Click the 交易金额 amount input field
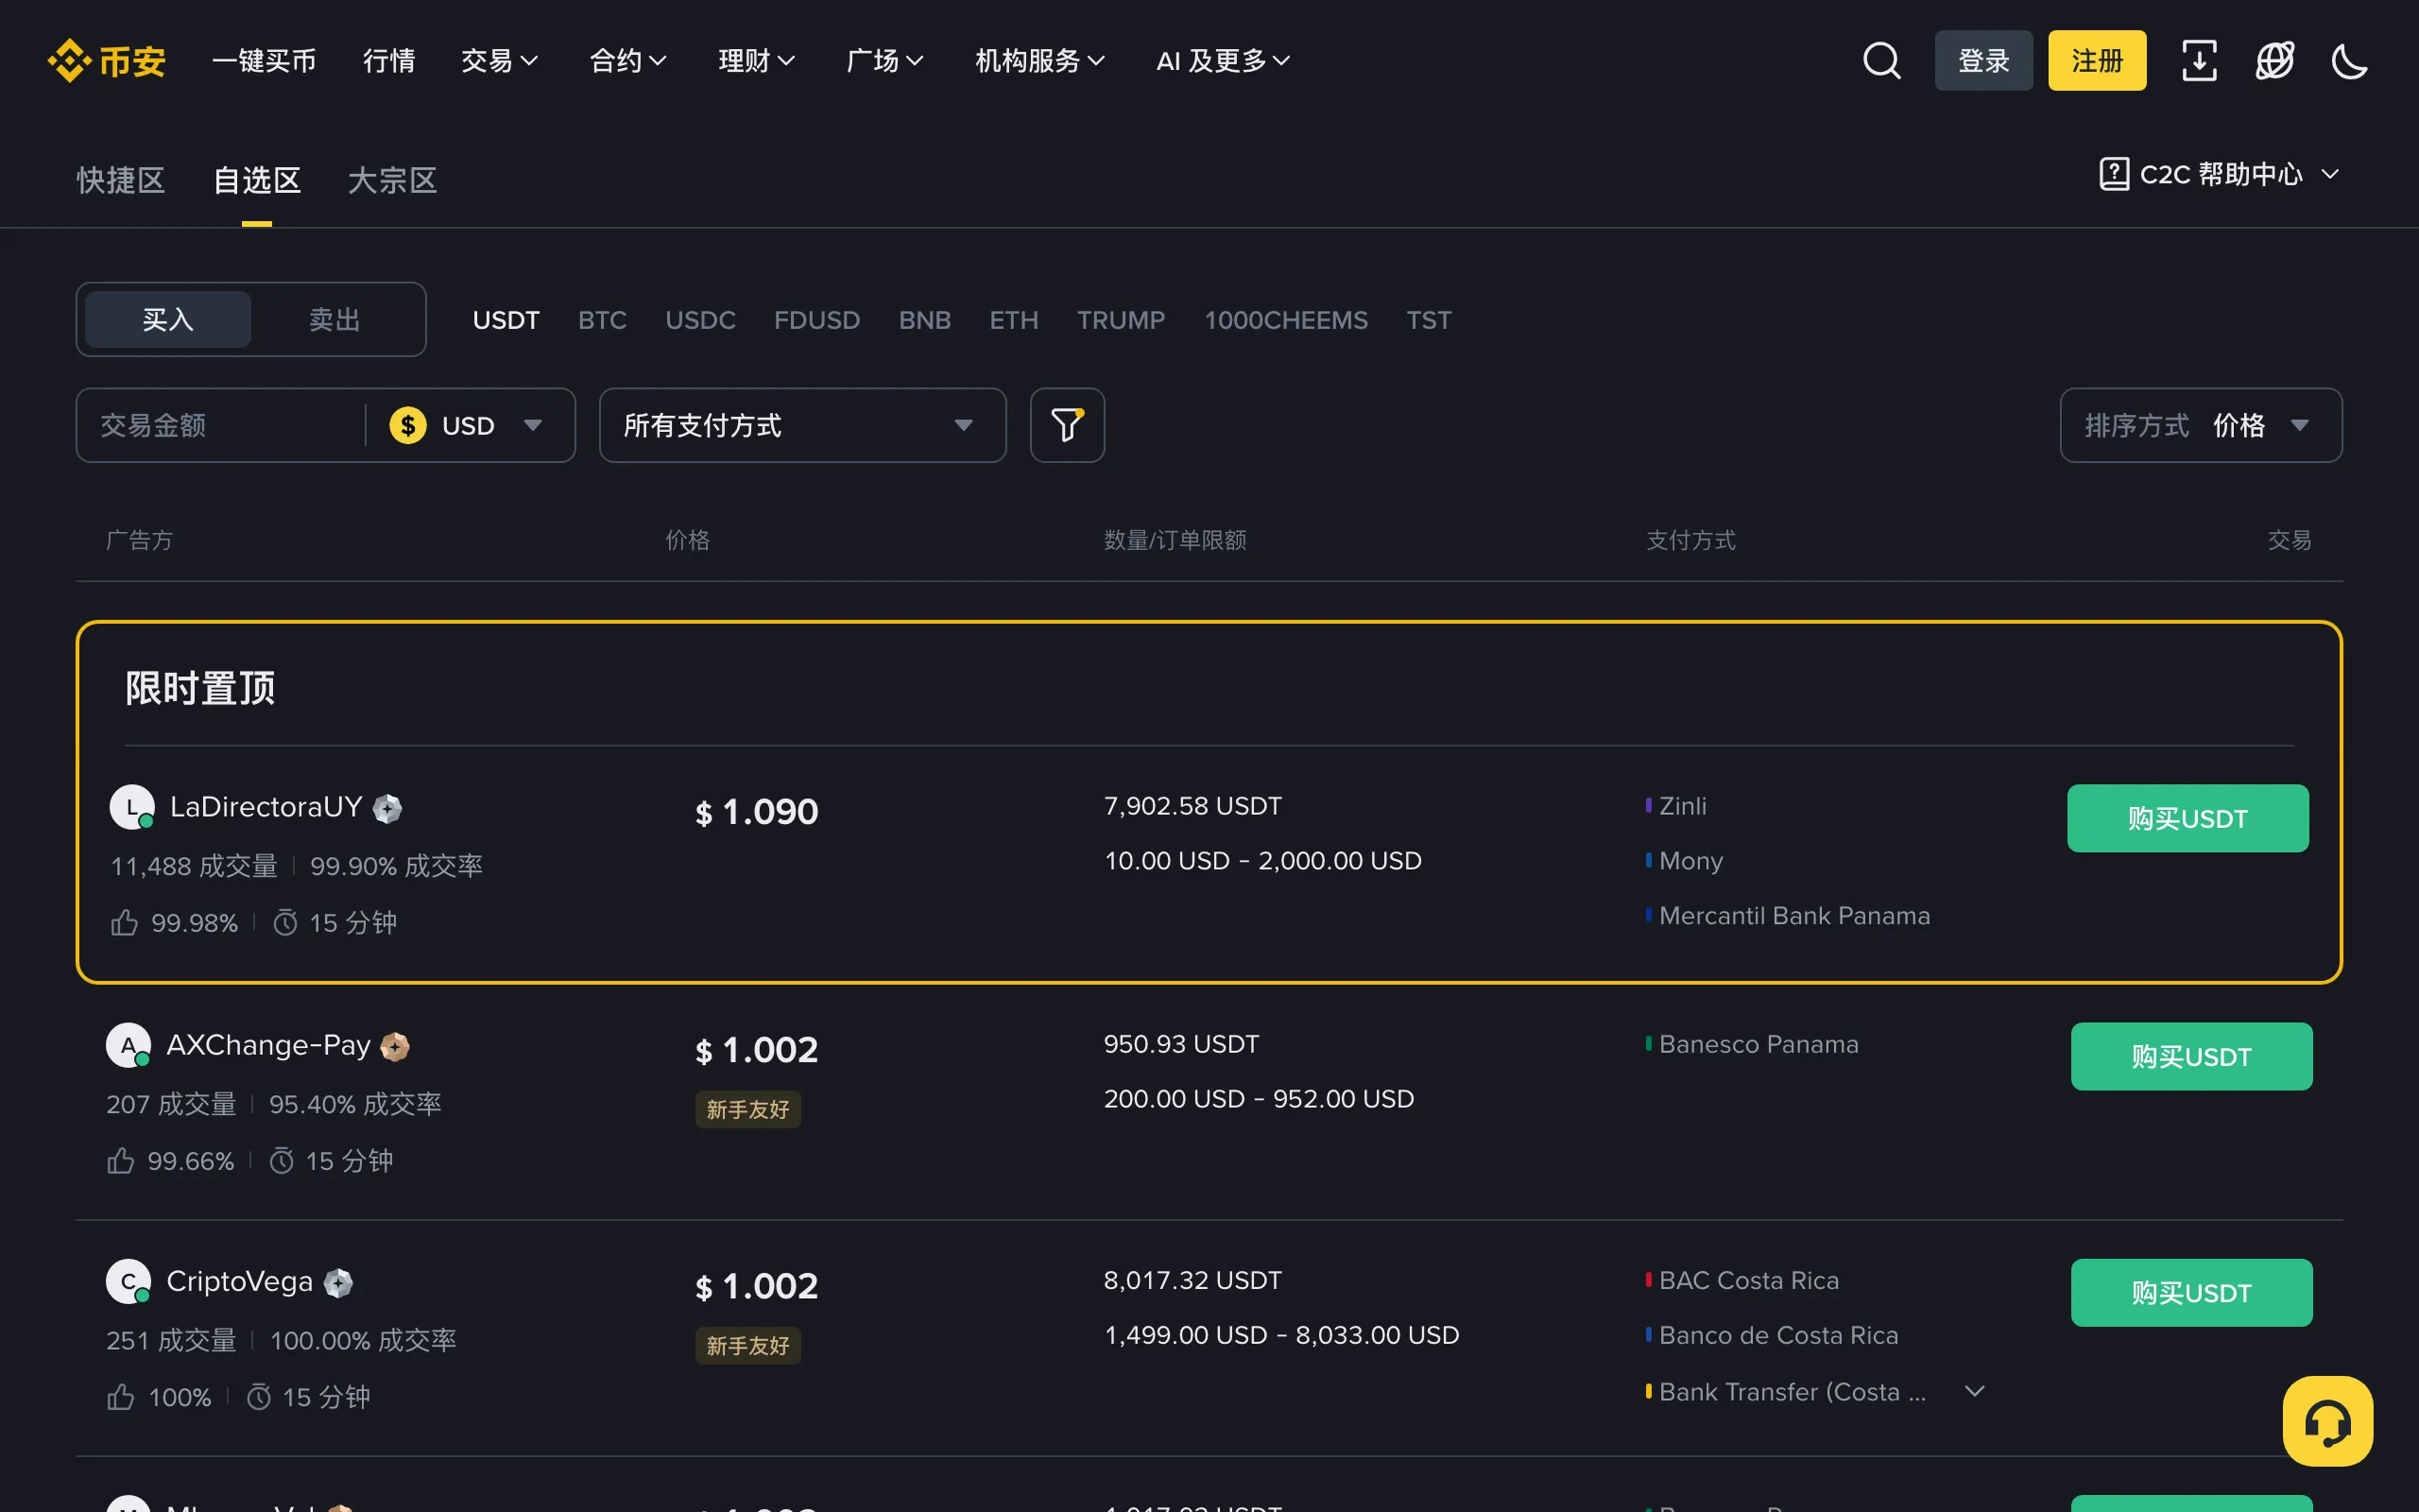2419x1512 pixels. click(220, 425)
